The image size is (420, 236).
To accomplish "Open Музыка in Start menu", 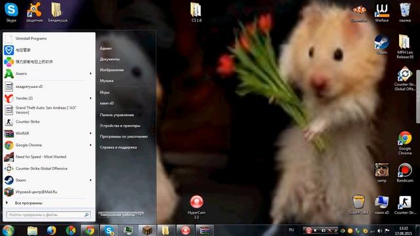I will tap(106, 81).
